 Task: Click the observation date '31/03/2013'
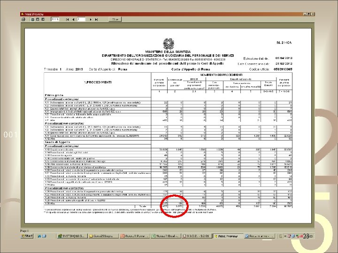[284, 64]
